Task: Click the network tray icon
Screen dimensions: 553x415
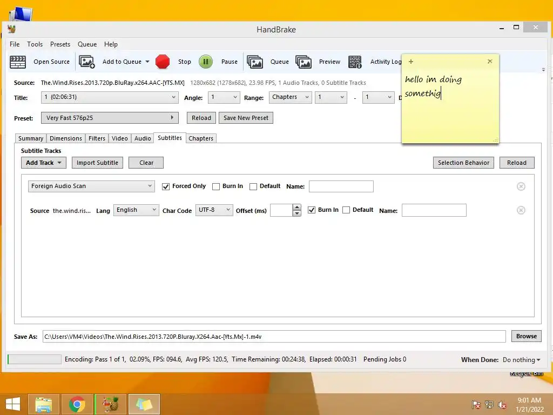Action: click(x=489, y=405)
